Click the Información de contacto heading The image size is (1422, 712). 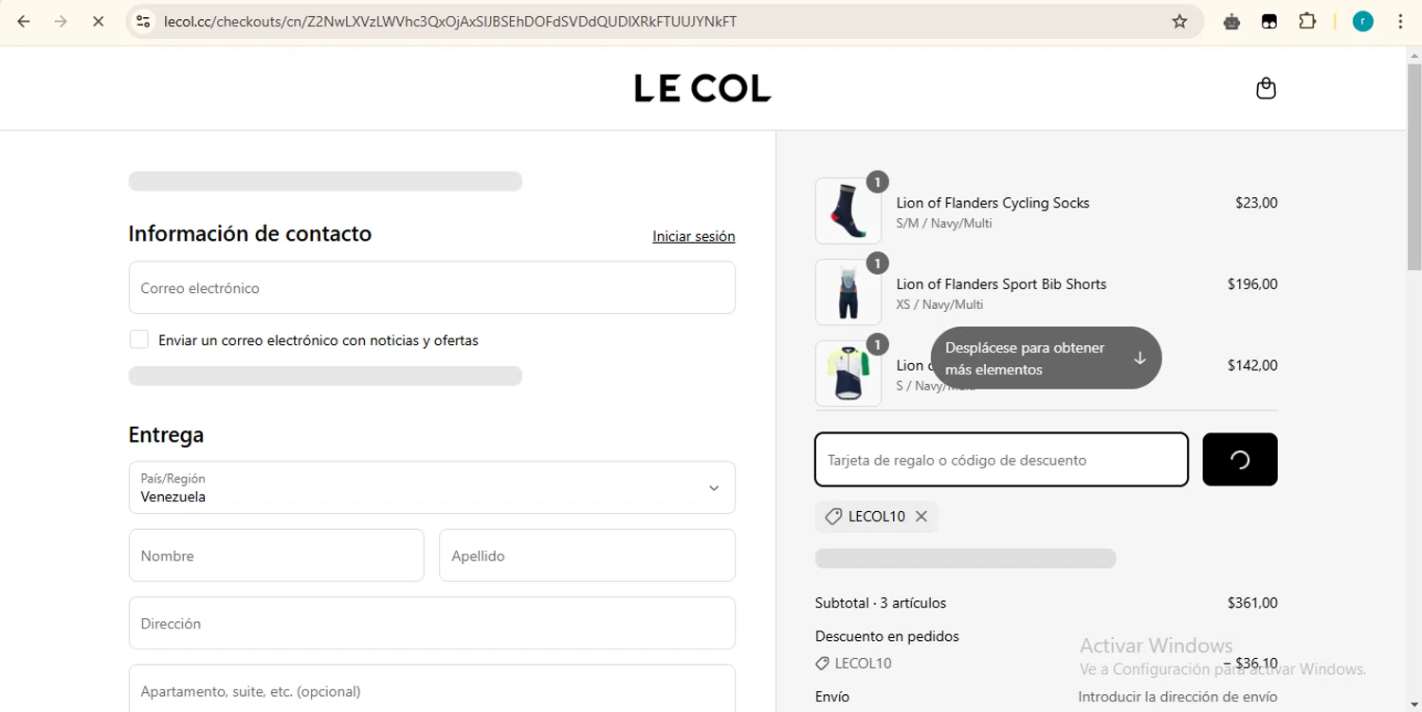tap(250, 233)
